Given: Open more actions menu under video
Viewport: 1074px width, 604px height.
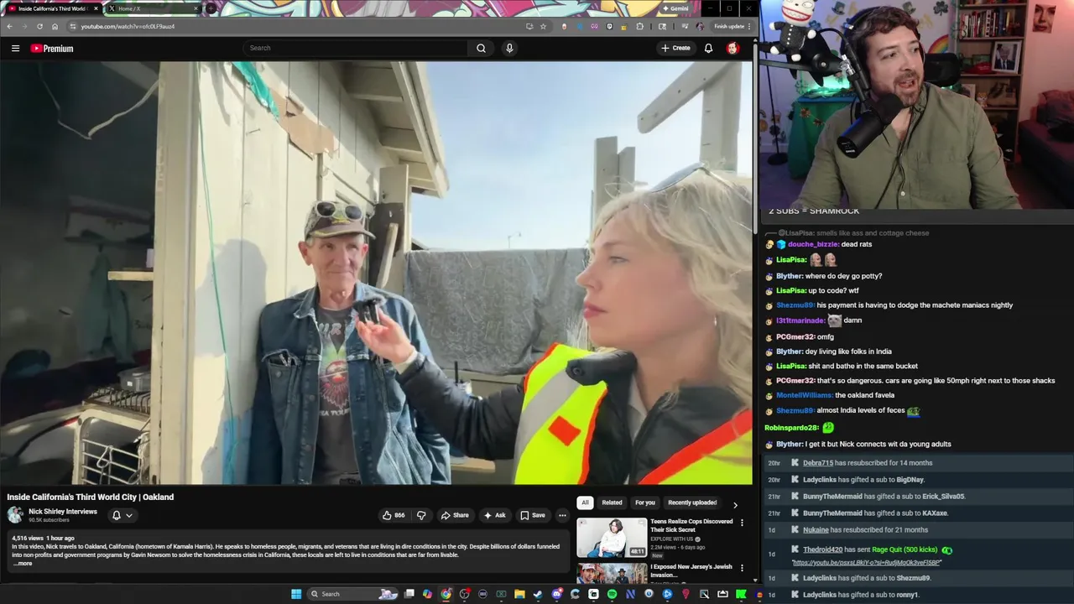Looking at the screenshot, I should (562, 515).
